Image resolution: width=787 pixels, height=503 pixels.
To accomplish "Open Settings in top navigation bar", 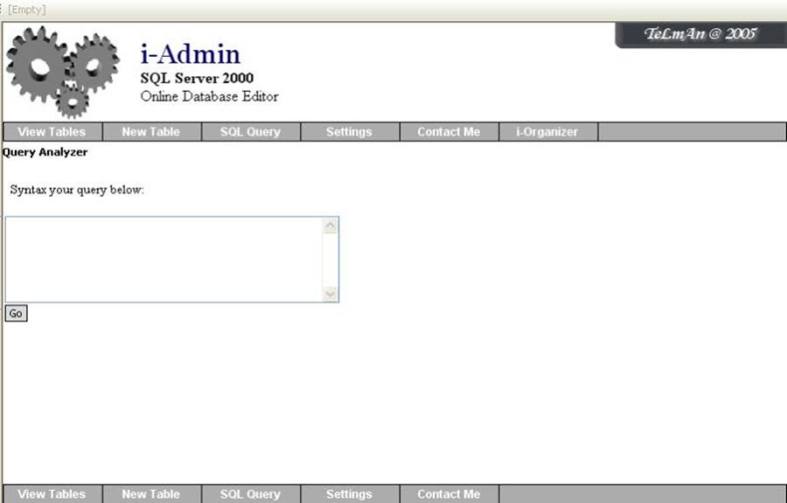I will click(349, 132).
